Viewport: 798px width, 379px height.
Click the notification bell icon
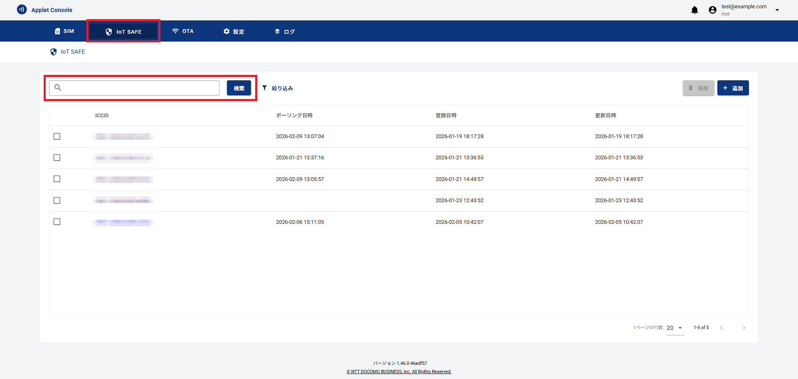(x=694, y=10)
